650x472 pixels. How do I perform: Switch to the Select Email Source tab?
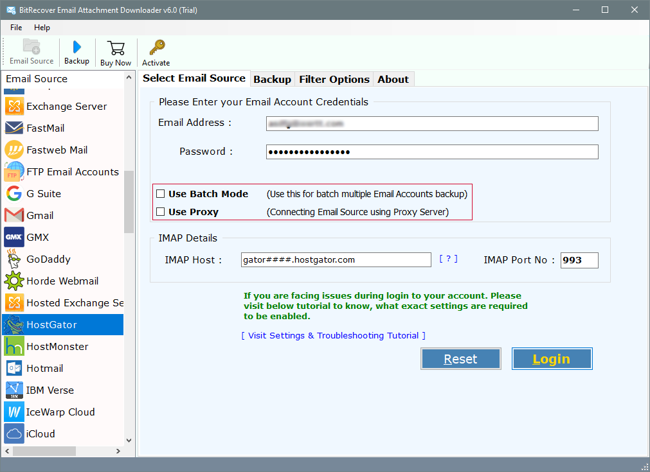(194, 78)
